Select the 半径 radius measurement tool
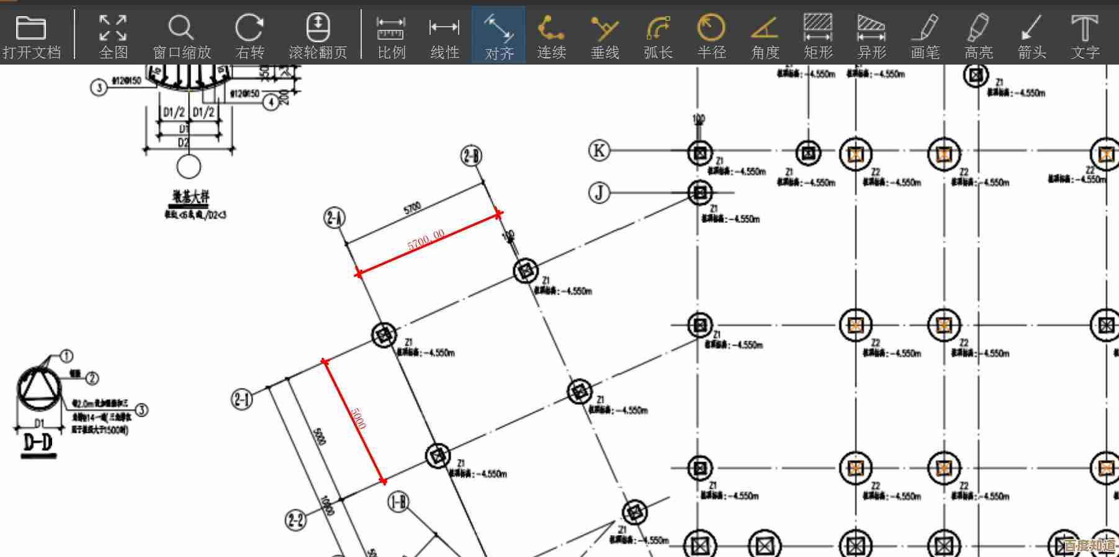This screenshot has width=1119, height=557. click(711, 35)
